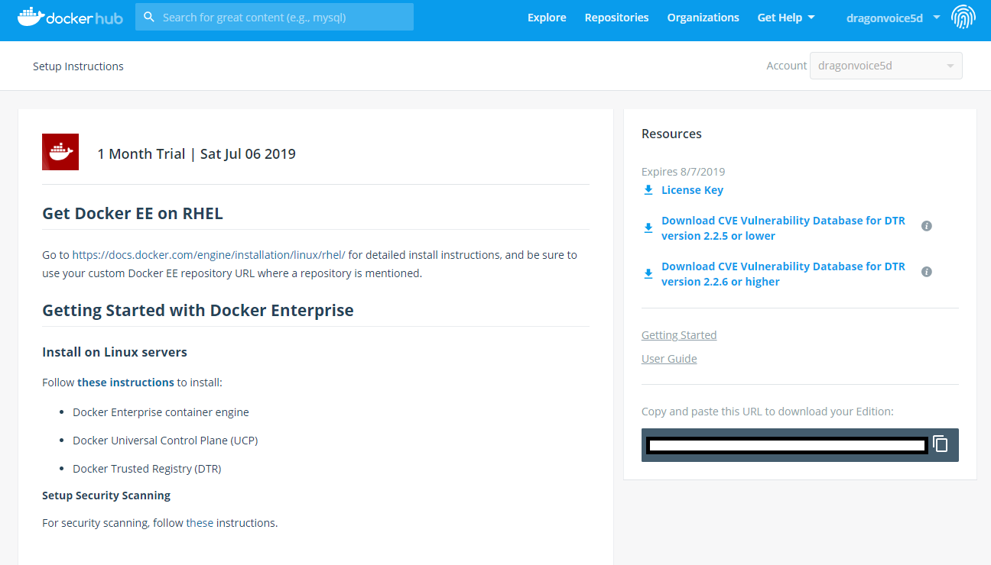Click the Docker Hub search field
Image resolution: width=991 pixels, height=565 pixels.
click(x=275, y=17)
